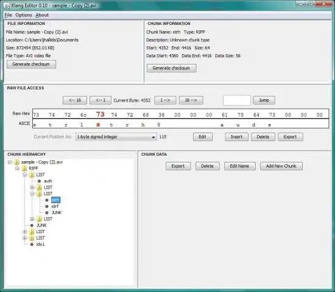335x292 pixels.
Task: Click the hex byte 75
Action: coord(241,115)
